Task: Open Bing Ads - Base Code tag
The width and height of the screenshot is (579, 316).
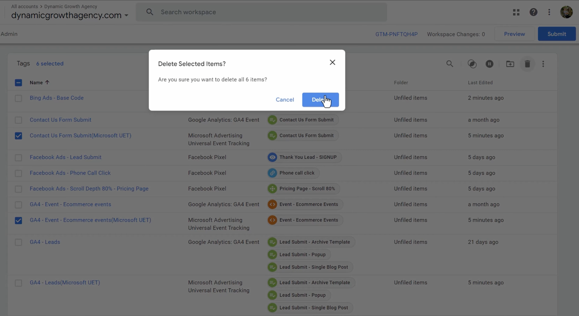Action: 57,98
